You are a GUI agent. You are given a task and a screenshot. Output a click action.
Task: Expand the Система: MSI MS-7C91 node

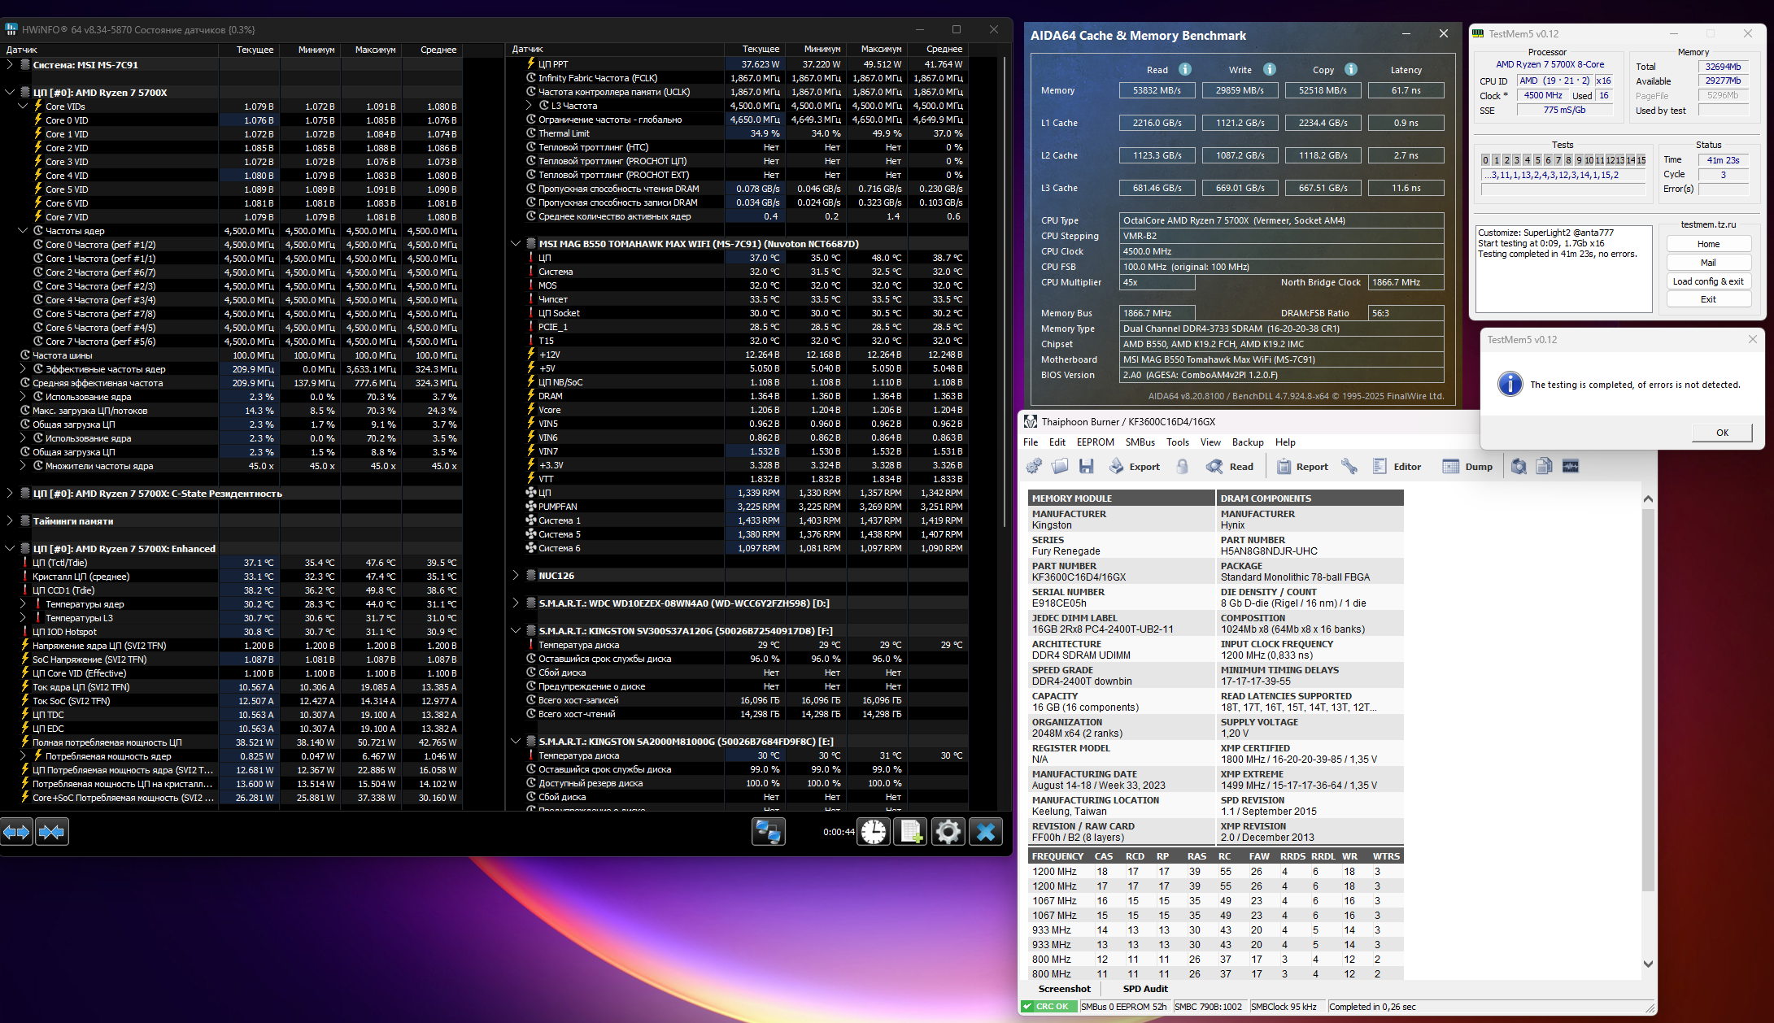click(10, 64)
